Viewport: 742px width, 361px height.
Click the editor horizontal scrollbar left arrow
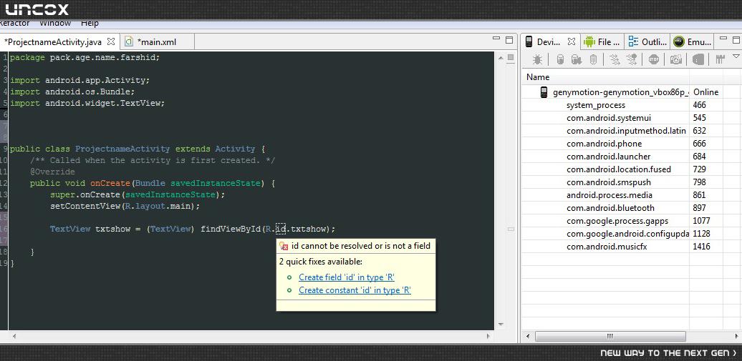(x=13, y=337)
